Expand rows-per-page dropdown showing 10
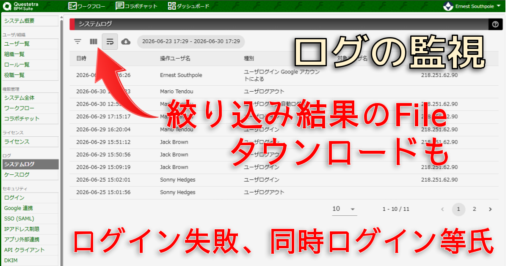This screenshot has height=266, width=508. [x=344, y=209]
